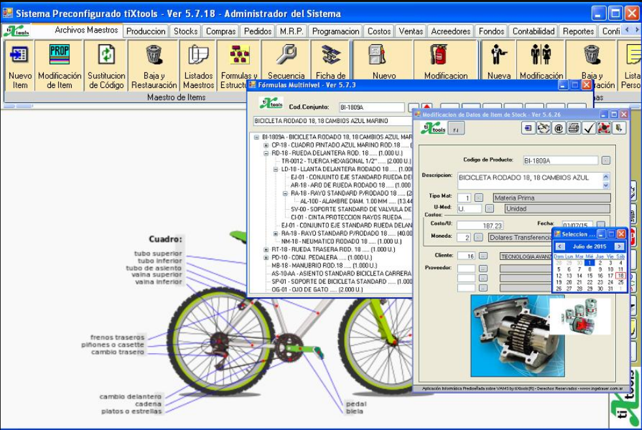Screen dimensions: 642x430
Task: Click the F-I button in Modificacion window
Action: pyautogui.click(x=456, y=129)
